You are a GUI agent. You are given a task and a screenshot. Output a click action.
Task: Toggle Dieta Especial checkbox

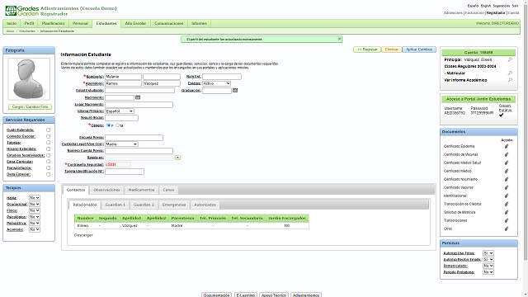click(48, 174)
